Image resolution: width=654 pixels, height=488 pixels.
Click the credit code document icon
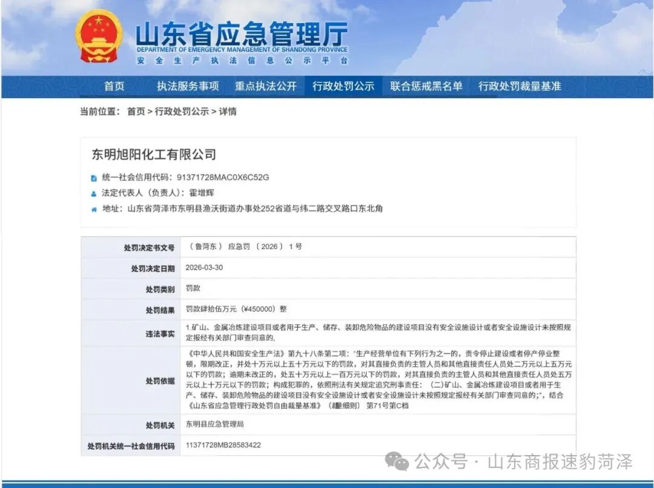pos(94,178)
